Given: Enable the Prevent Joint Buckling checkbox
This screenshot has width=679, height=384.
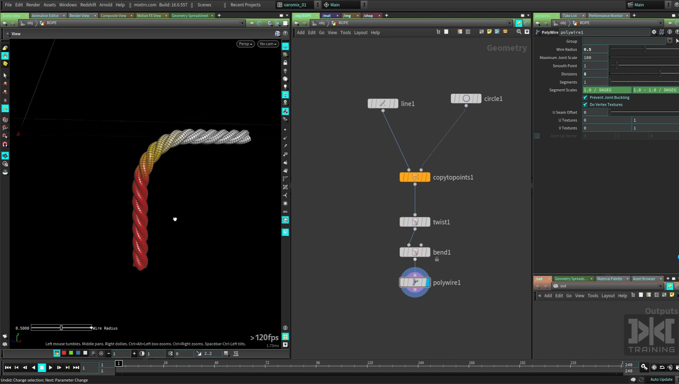Looking at the screenshot, I should click(585, 97).
